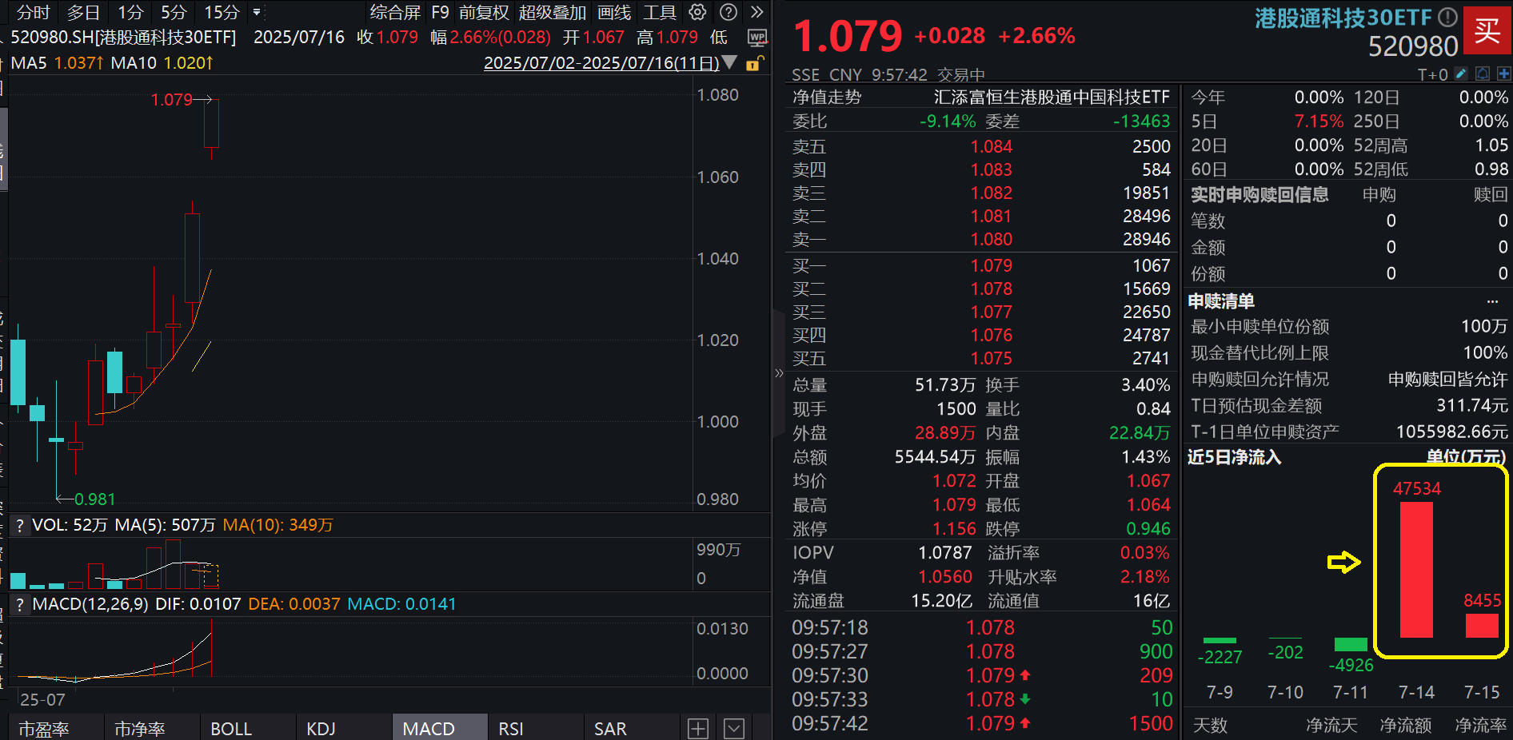This screenshot has width=1513, height=740.
Task: Click the pencil edit icon beside T+0
Action: click(1461, 74)
